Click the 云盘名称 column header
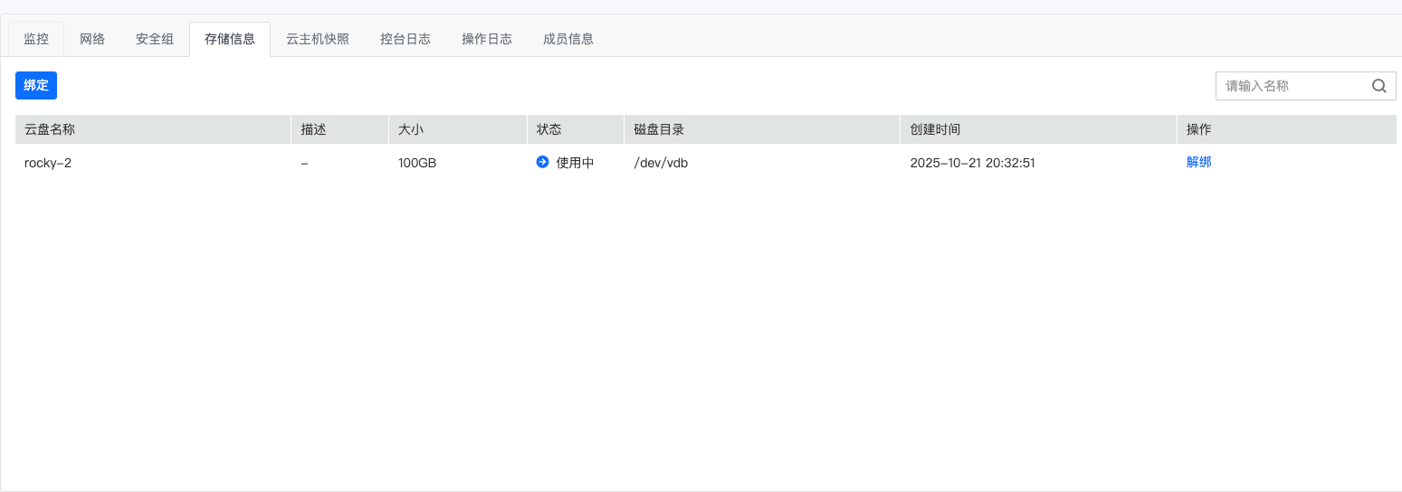The width and height of the screenshot is (1402, 492). coord(50,129)
